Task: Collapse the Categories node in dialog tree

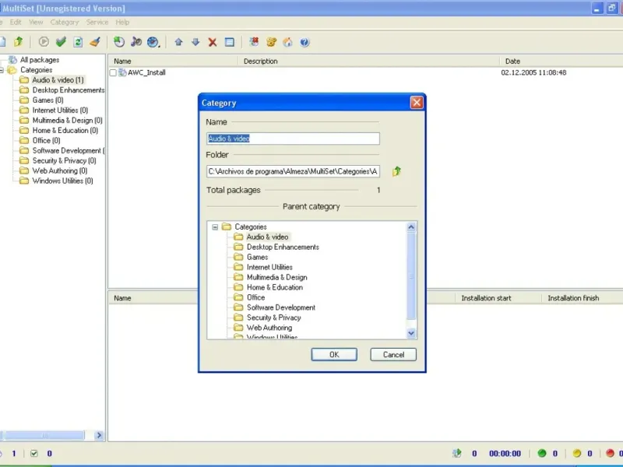Action: pyautogui.click(x=215, y=226)
